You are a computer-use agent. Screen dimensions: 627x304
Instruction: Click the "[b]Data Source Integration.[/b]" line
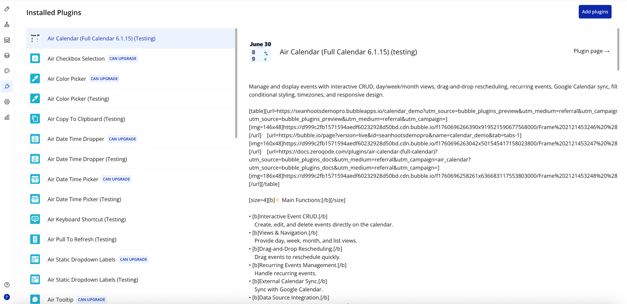pyautogui.click(x=291, y=298)
